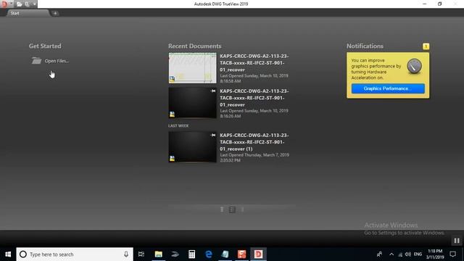Click the DWG TrueView taskbar icon
Viewport: 464px width, 261px height.
coord(258,254)
